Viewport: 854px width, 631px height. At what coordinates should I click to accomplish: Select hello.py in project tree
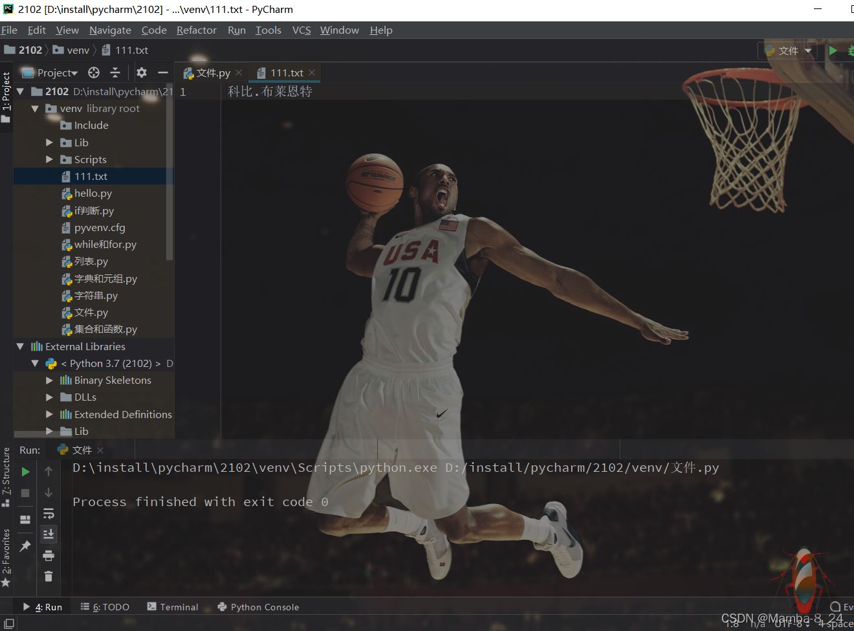[93, 194]
